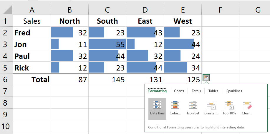Select the North column heading cell
Viewport: 270px width, 134px height.
click(x=69, y=21)
